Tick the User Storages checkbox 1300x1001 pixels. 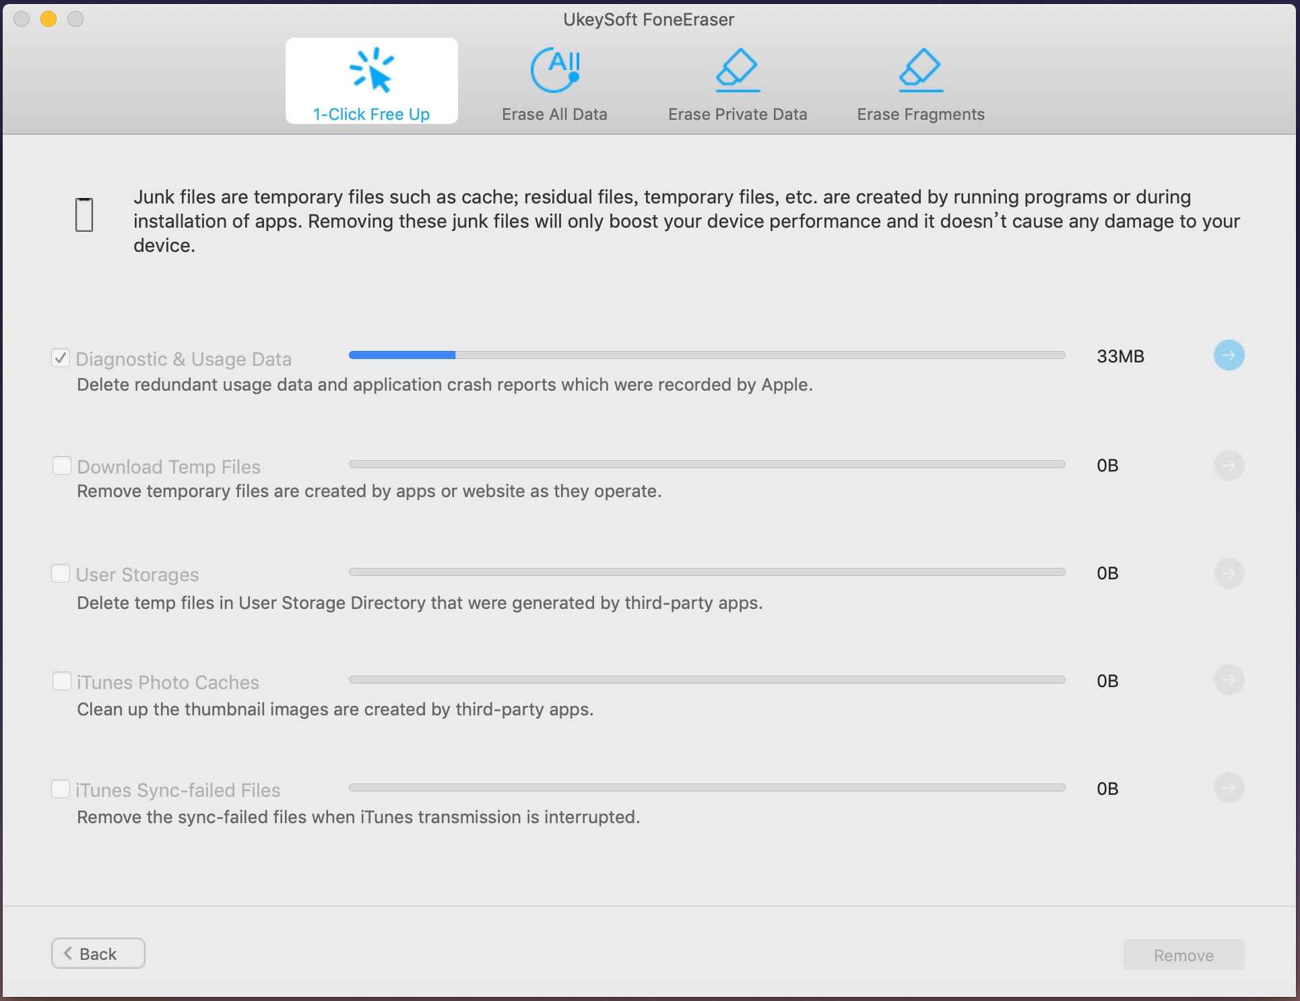[x=61, y=573]
